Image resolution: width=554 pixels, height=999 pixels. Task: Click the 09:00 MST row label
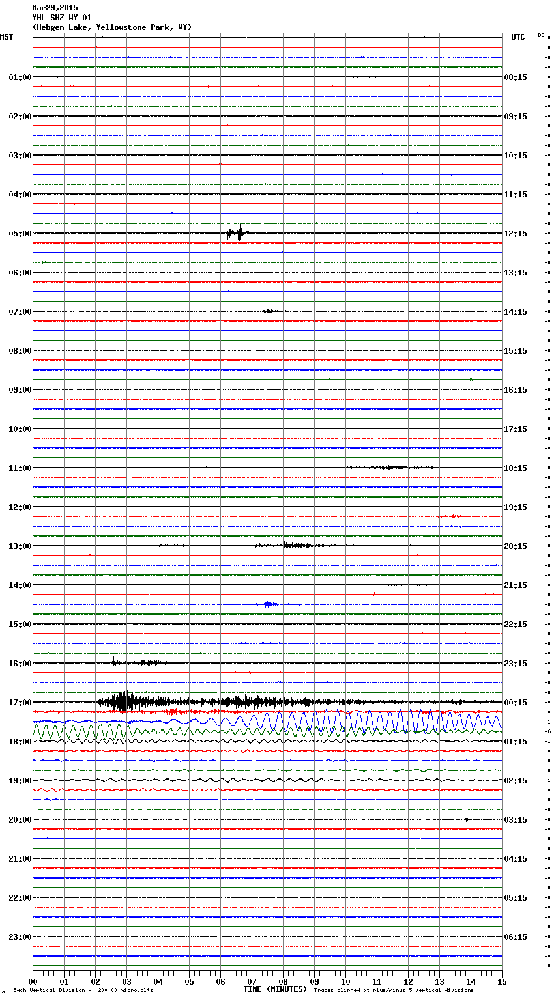coord(20,390)
